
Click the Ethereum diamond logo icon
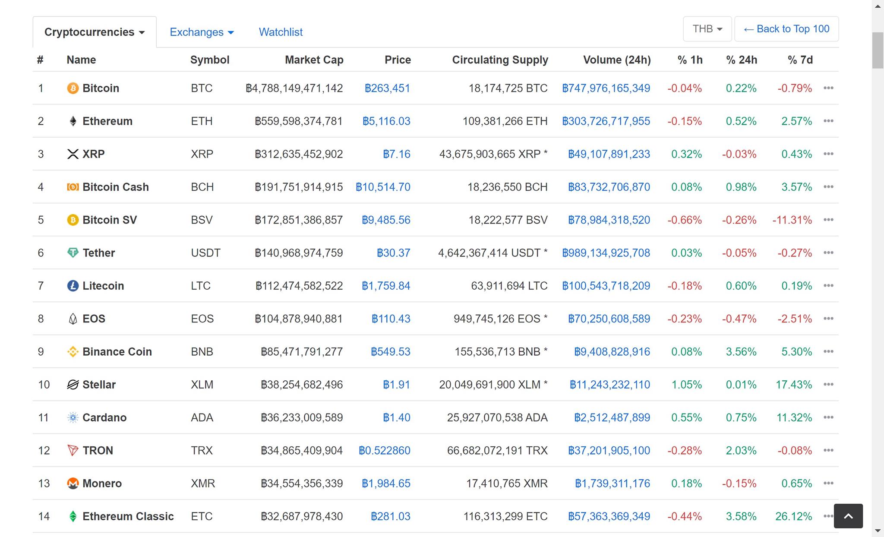pyautogui.click(x=73, y=121)
